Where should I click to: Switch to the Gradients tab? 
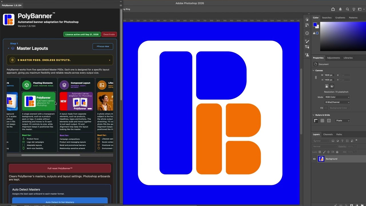pyautogui.click(x=340, y=18)
